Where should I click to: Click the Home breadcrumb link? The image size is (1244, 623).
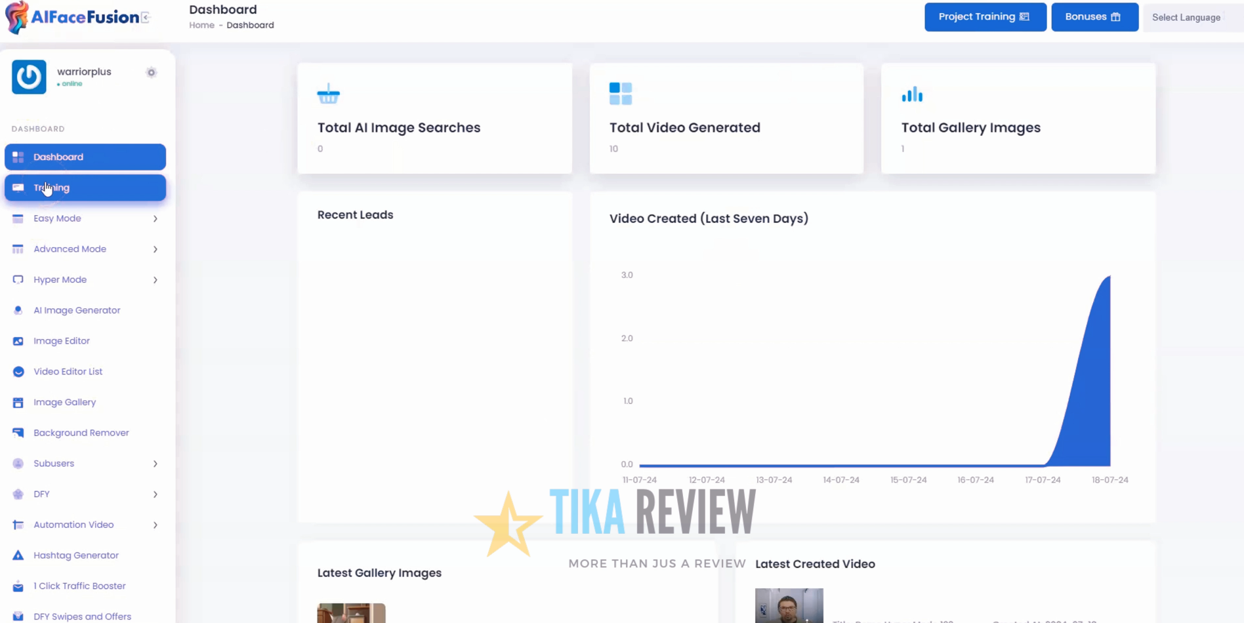[201, 25]
